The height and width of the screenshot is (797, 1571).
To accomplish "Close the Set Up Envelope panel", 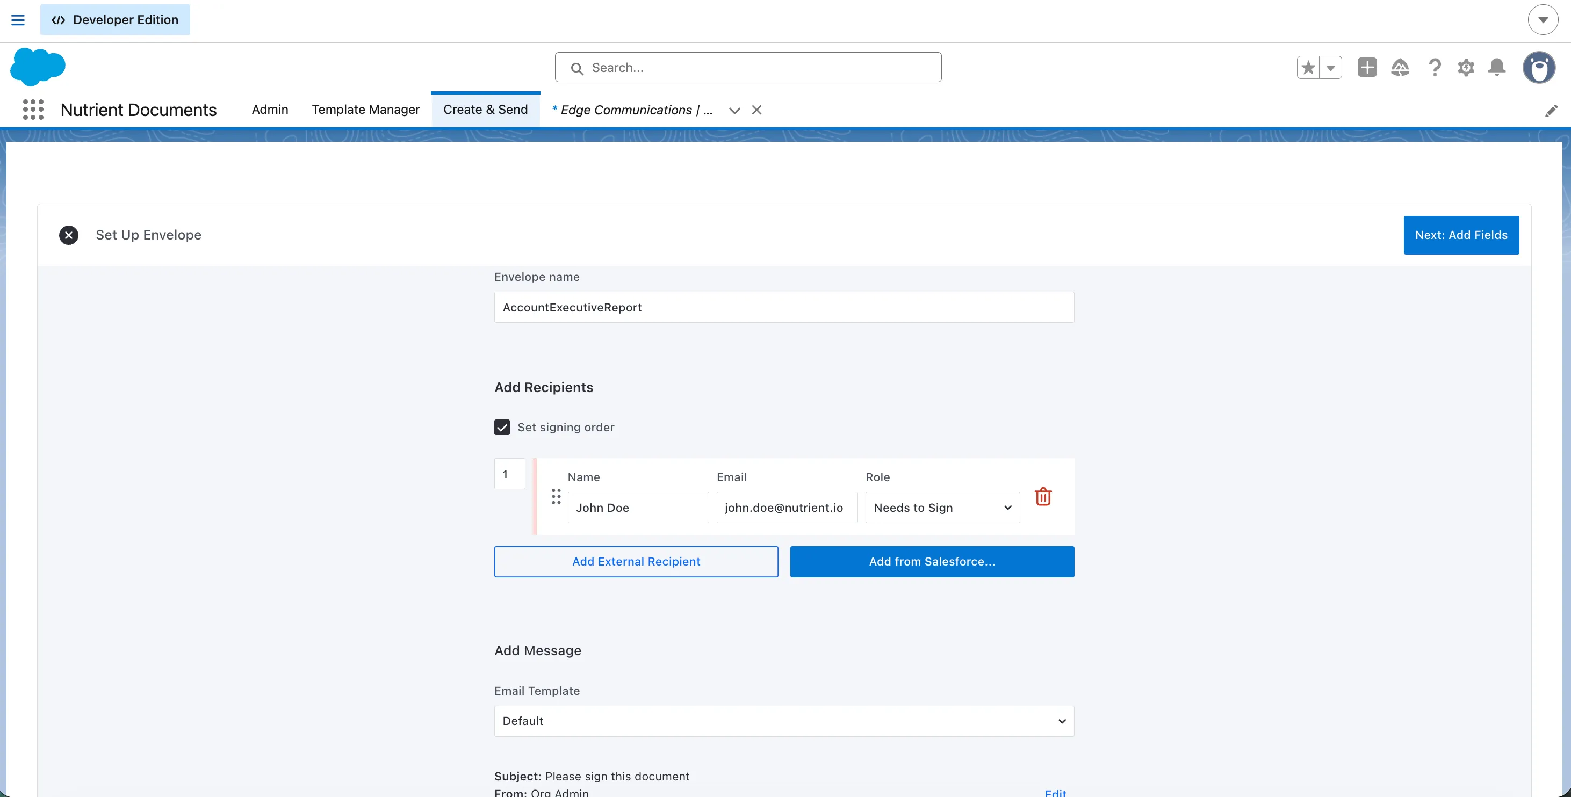I will point(68,235).
